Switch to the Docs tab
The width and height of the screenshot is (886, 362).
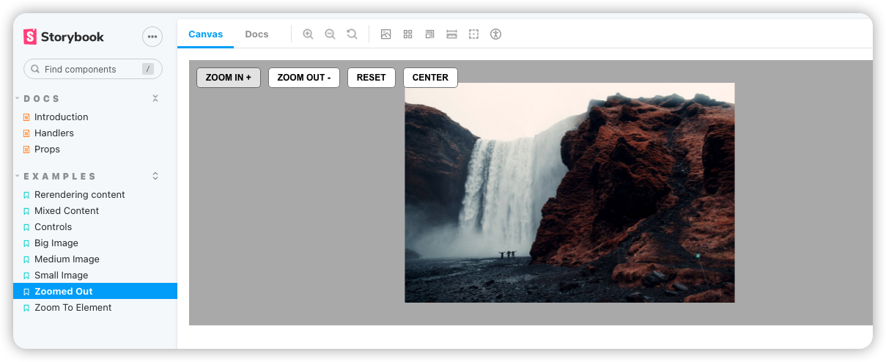click(256, 34)
